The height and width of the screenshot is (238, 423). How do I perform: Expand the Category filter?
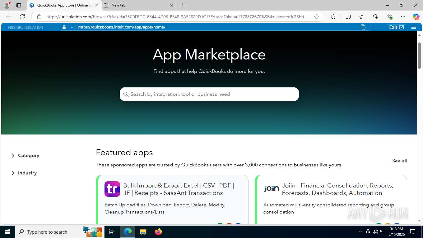25,156
